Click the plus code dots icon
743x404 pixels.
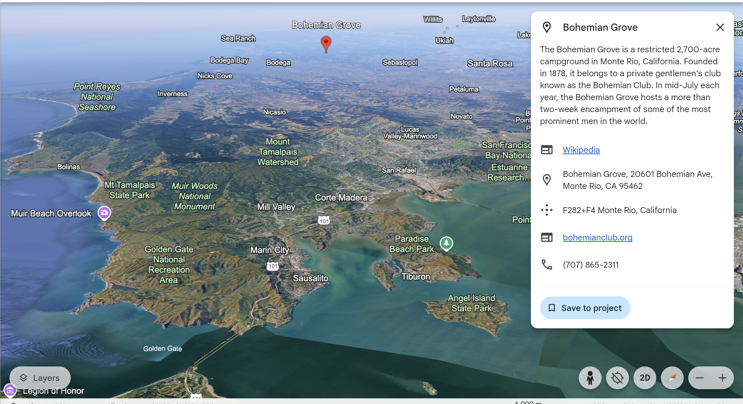click(547, 210)
